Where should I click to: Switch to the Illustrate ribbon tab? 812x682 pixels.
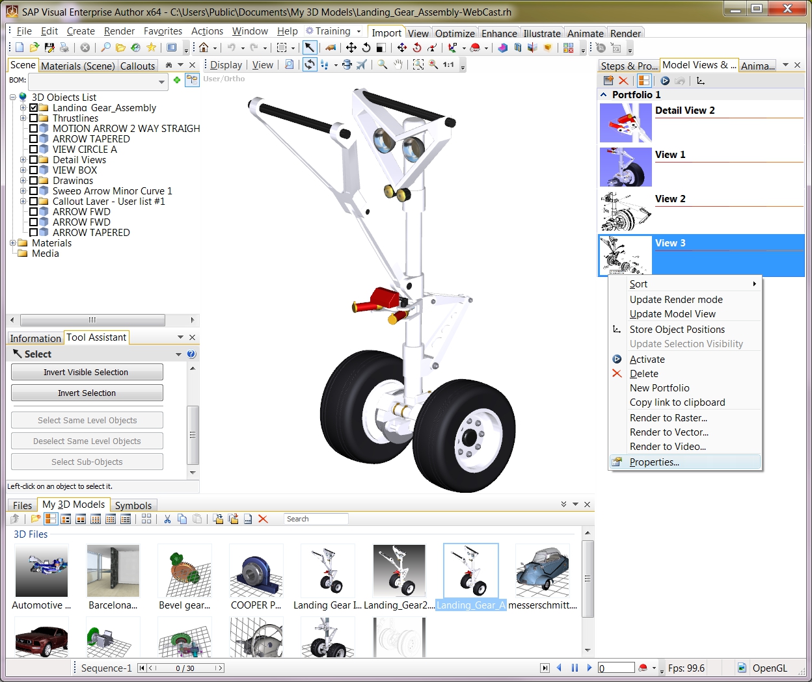coord(542,33)
